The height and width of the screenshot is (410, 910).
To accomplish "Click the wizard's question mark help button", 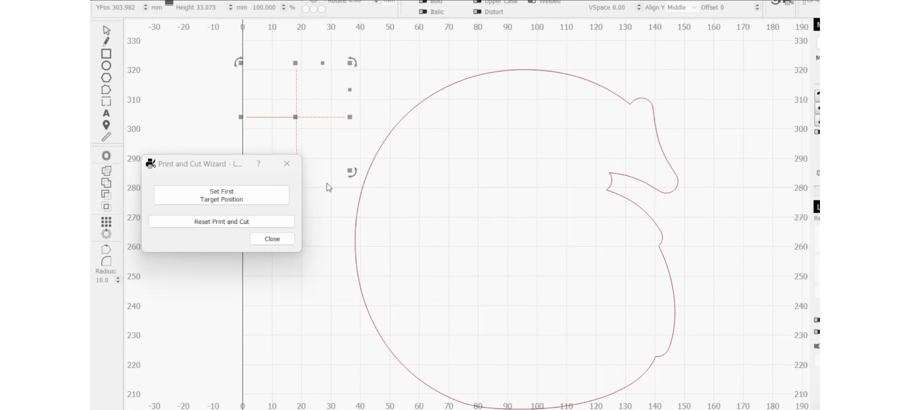I will point(259,164).
